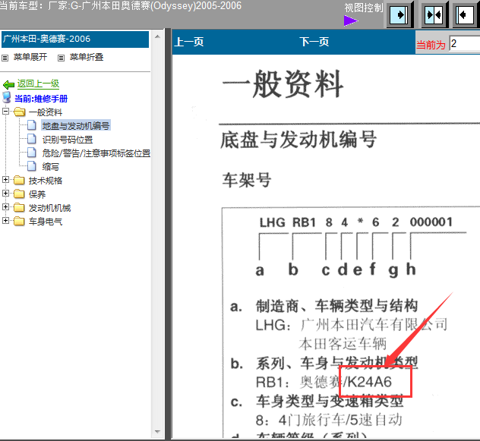Click the center-split view control button
This screenshot has height=441, width=480.
pos(434,14)
